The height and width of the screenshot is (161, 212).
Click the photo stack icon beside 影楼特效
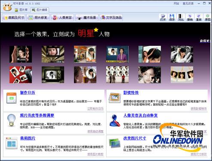pyautogui.click(x=115, y=98)
